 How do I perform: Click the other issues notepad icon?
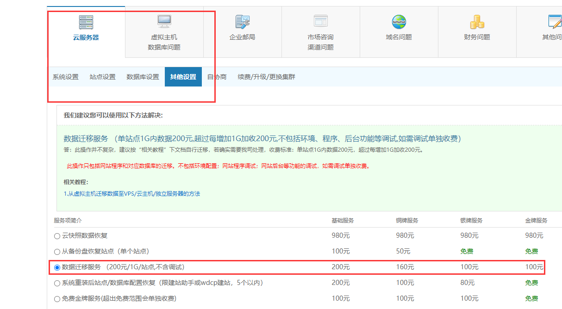tap(554, 21)
